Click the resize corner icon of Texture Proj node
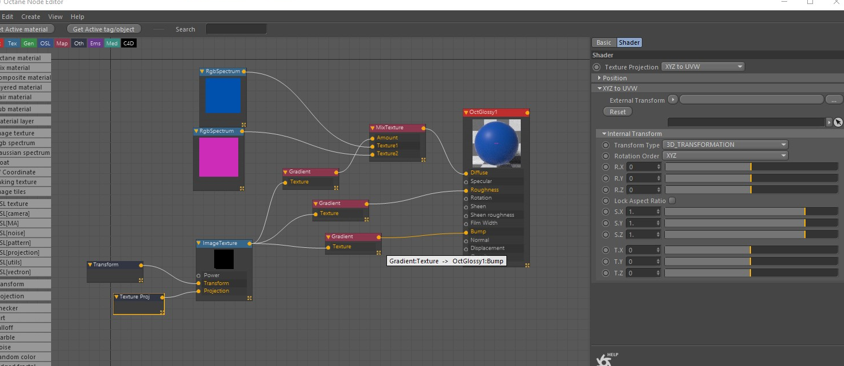The height and width of the screenshot is (366, 844). (x=162, y=312)
